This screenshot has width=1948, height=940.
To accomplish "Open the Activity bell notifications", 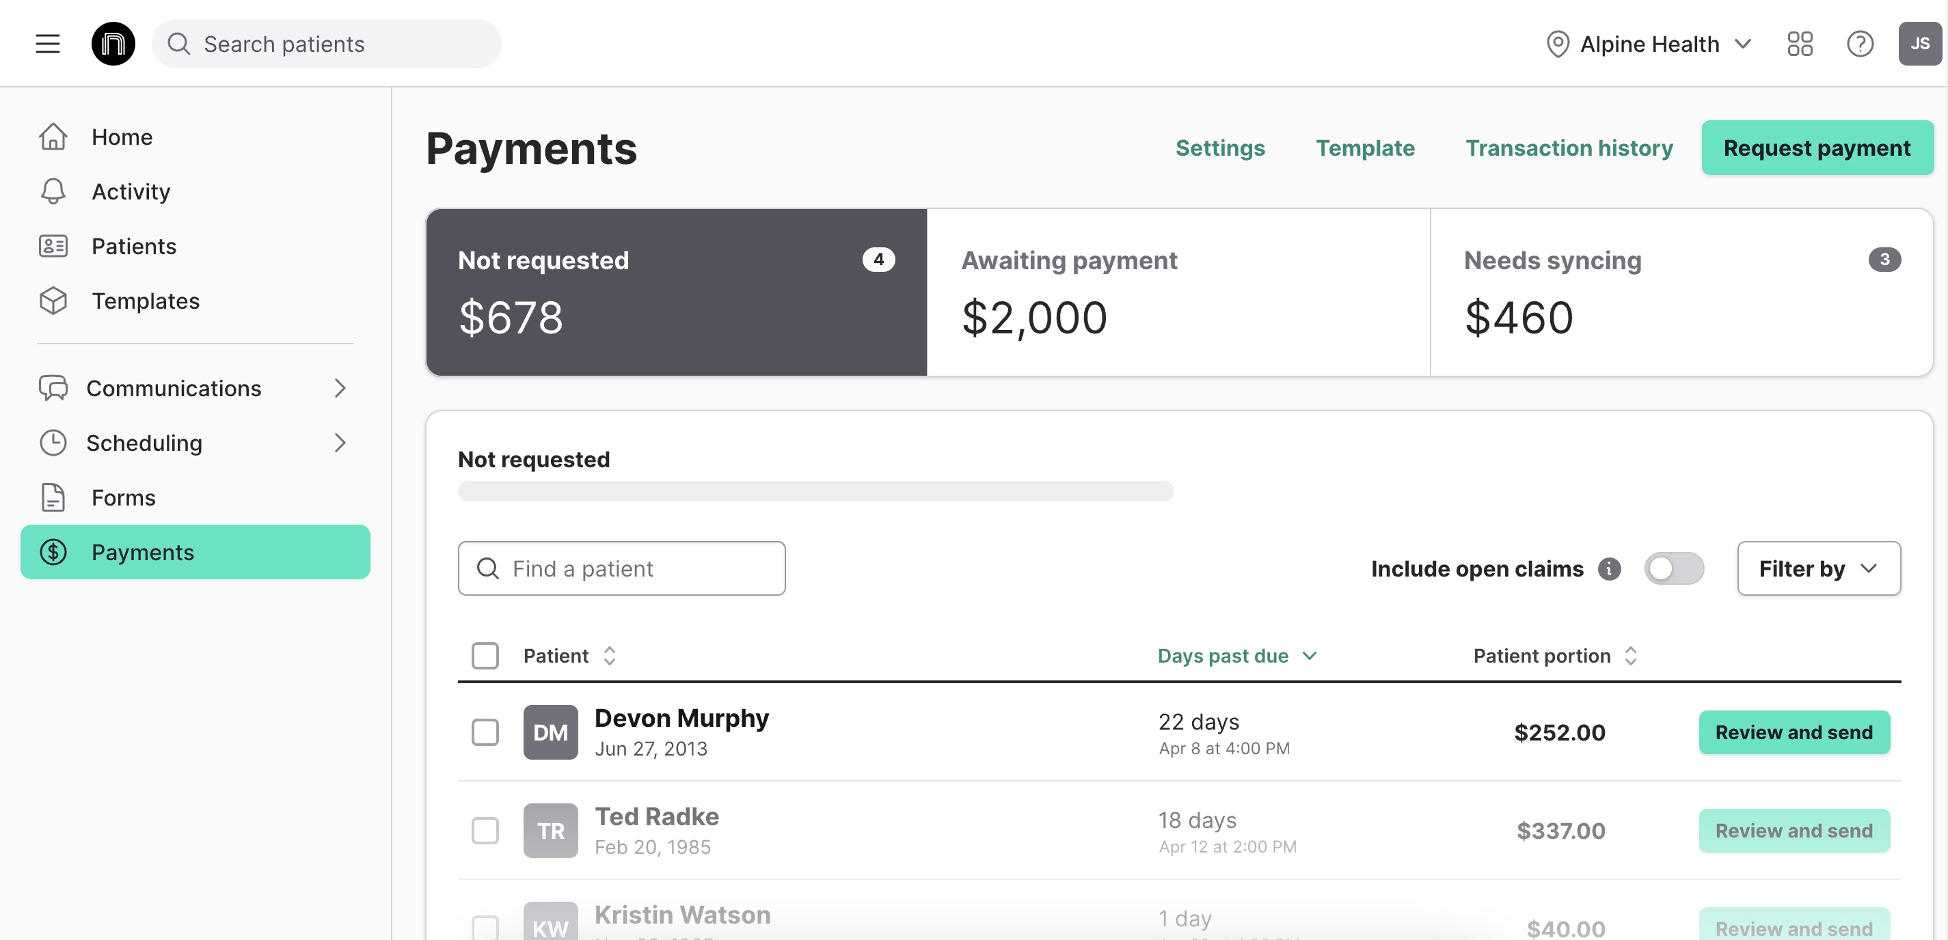I will tap(53, 191).
